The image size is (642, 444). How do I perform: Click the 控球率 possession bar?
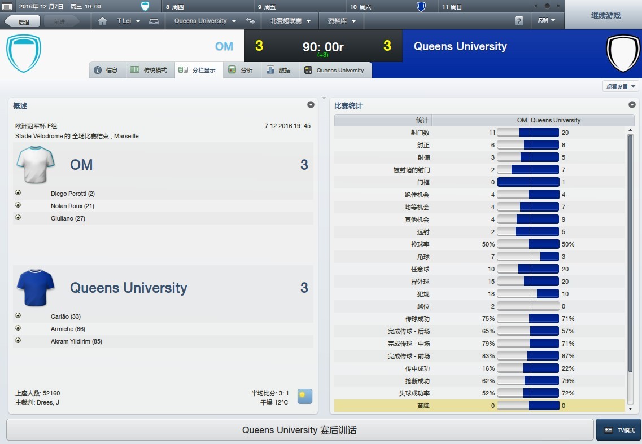point(528,244)
